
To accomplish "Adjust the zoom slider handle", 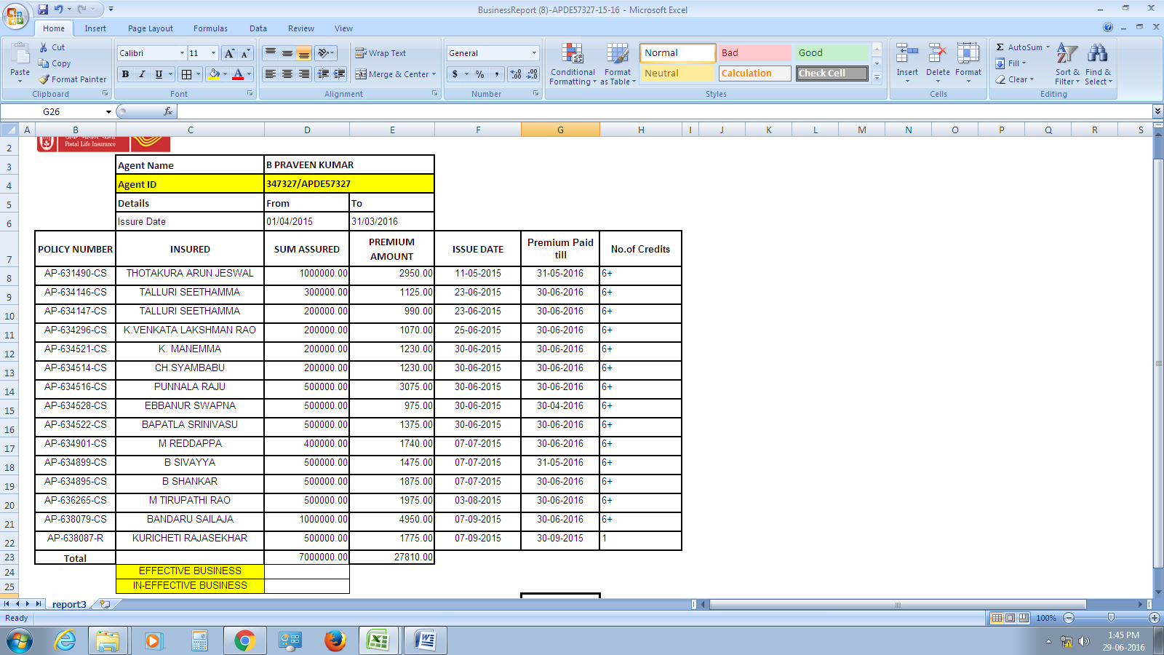I will (x=1111, y=617).
